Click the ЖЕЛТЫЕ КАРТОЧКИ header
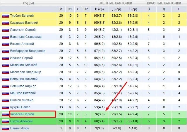The width and height of the screenshot is (187, 132). [x=116, y=3]
